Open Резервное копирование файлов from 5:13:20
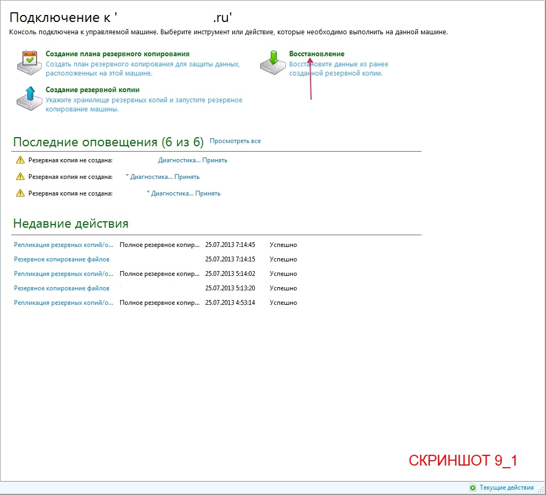 pos(62,288)
